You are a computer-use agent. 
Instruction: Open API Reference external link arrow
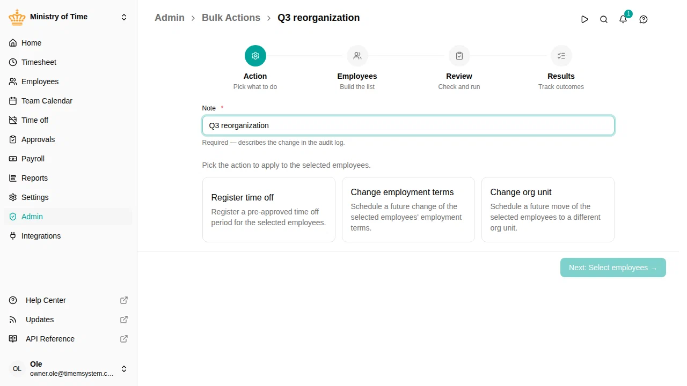pyautogui.click(x=124, y=339)
